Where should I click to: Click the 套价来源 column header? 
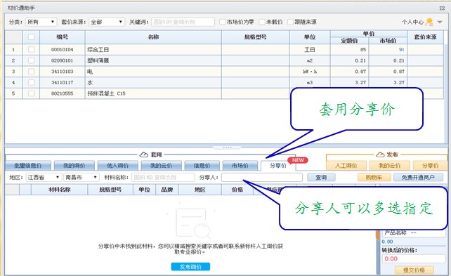[426, 37]
